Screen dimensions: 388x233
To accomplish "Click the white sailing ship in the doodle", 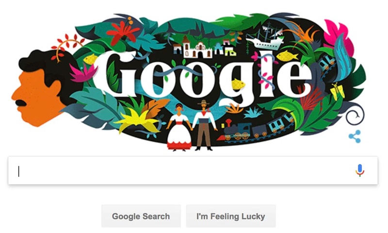I will point(265,39).
